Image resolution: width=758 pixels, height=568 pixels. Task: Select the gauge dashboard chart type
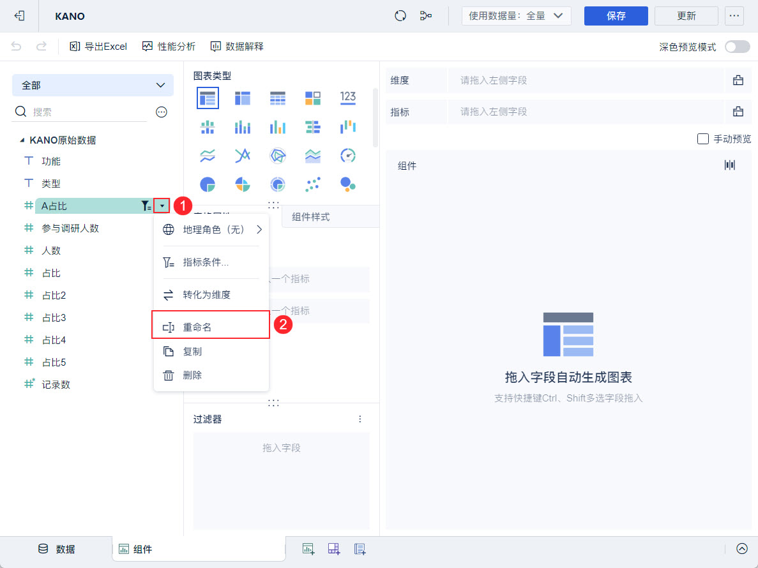coord(347,156)
